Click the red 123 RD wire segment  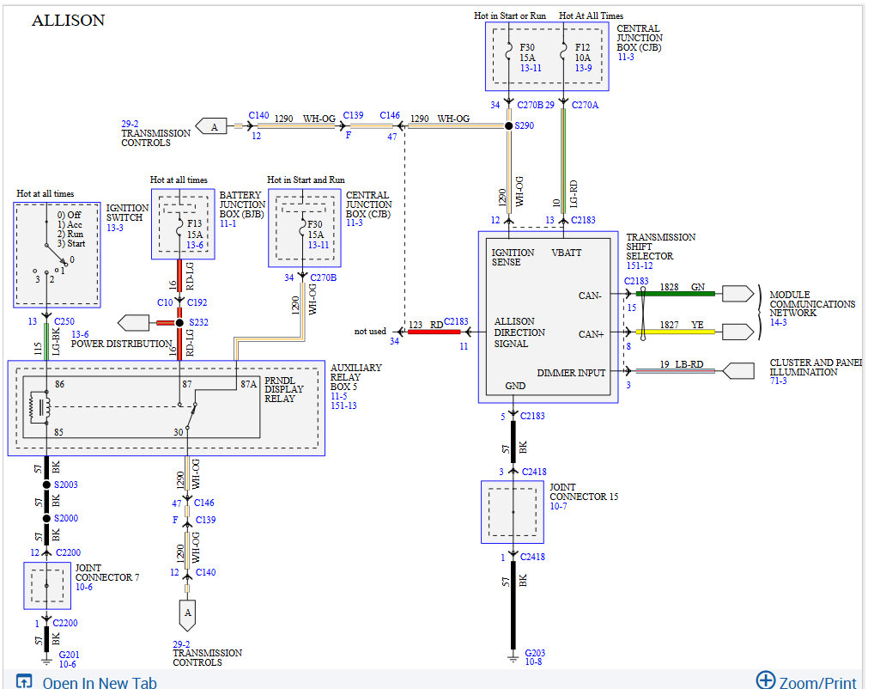[x=434, y=332]
